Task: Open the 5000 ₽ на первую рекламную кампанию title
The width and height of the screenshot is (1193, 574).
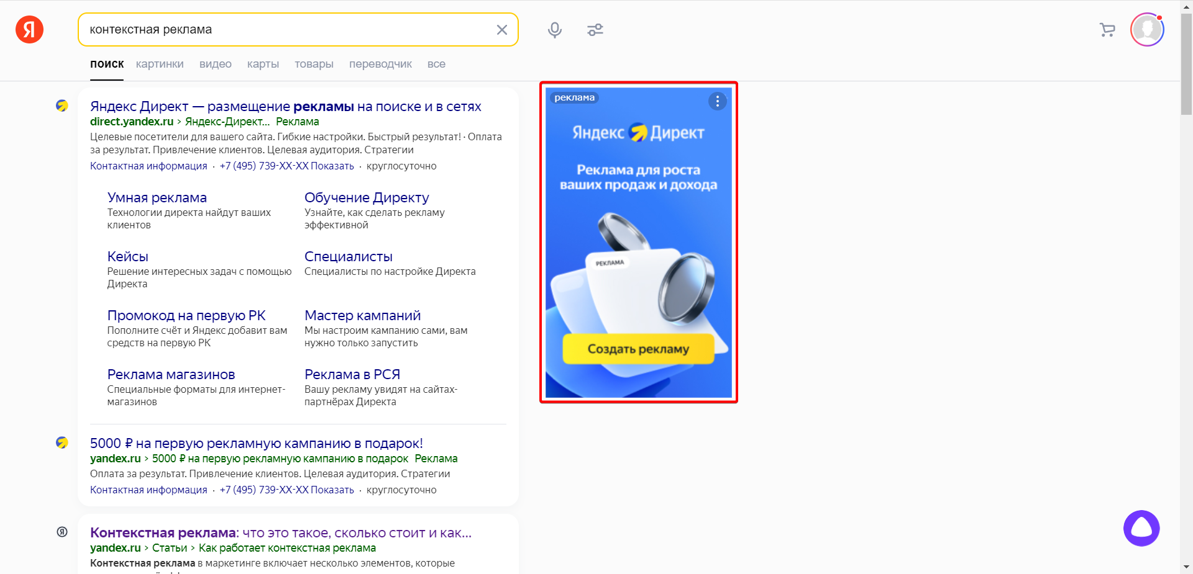Action: coord(257,444)
